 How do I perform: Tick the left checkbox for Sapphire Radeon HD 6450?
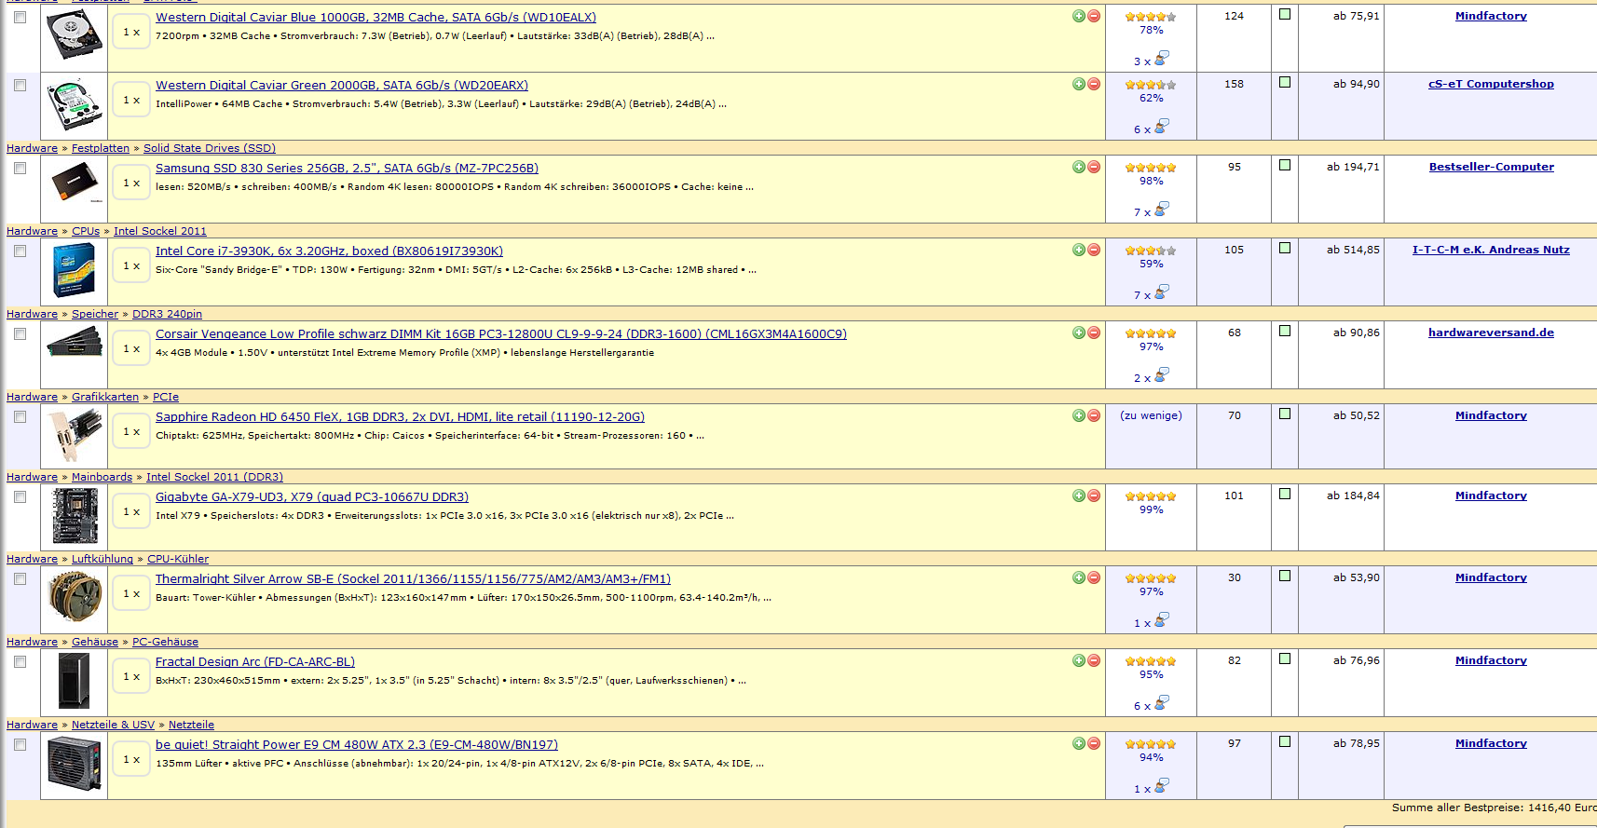(20, 416)
